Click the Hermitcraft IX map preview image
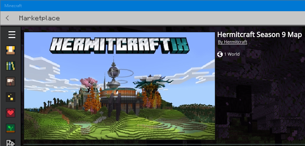 119,86
